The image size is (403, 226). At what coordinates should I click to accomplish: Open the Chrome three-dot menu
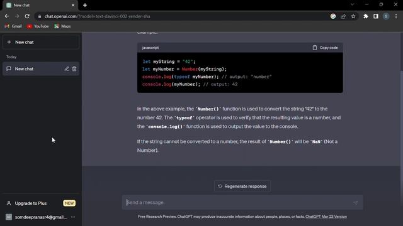coord(396,16)
